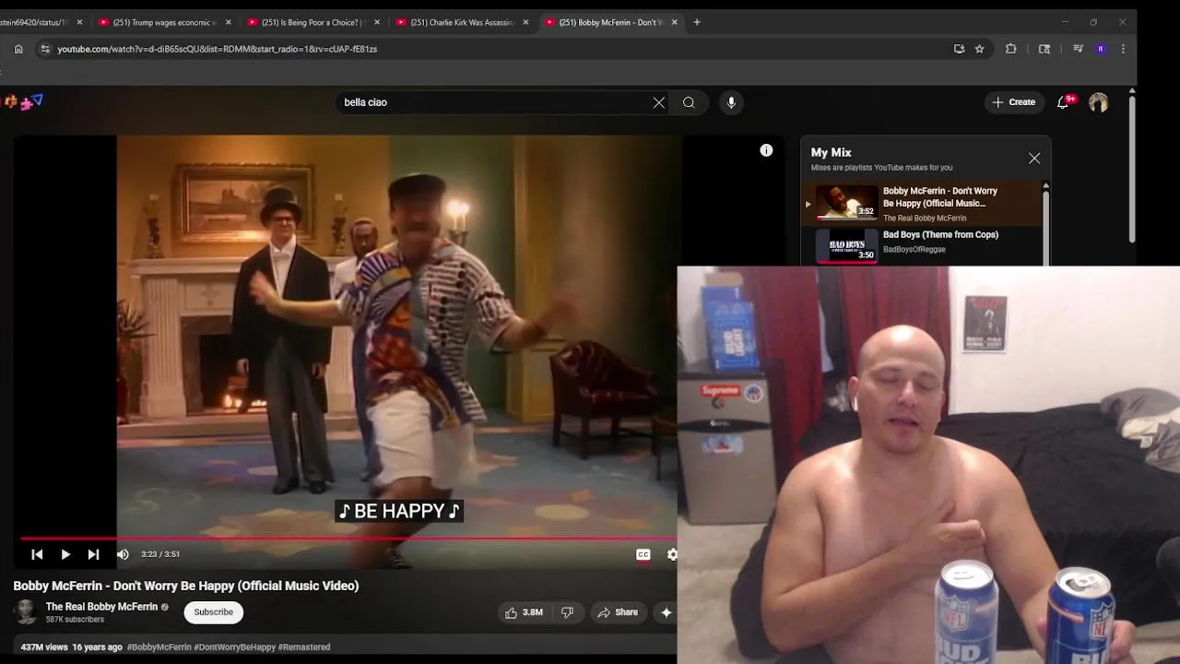The image size is (1180, 664).
Task: Click the #DontWorryBeHappy hashtag
Action: [x=234, y=647]
